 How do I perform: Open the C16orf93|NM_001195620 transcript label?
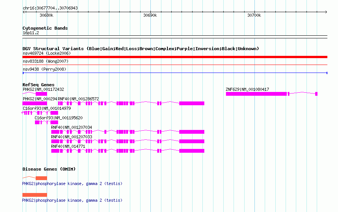point(58,118)
